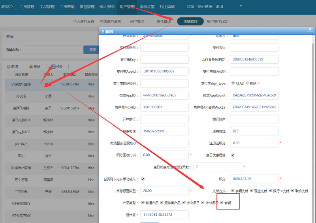The height and width of the screenshot is (223, 316).
Task: Switch to the 用户操作日志 tab
Action: point(218,21)
